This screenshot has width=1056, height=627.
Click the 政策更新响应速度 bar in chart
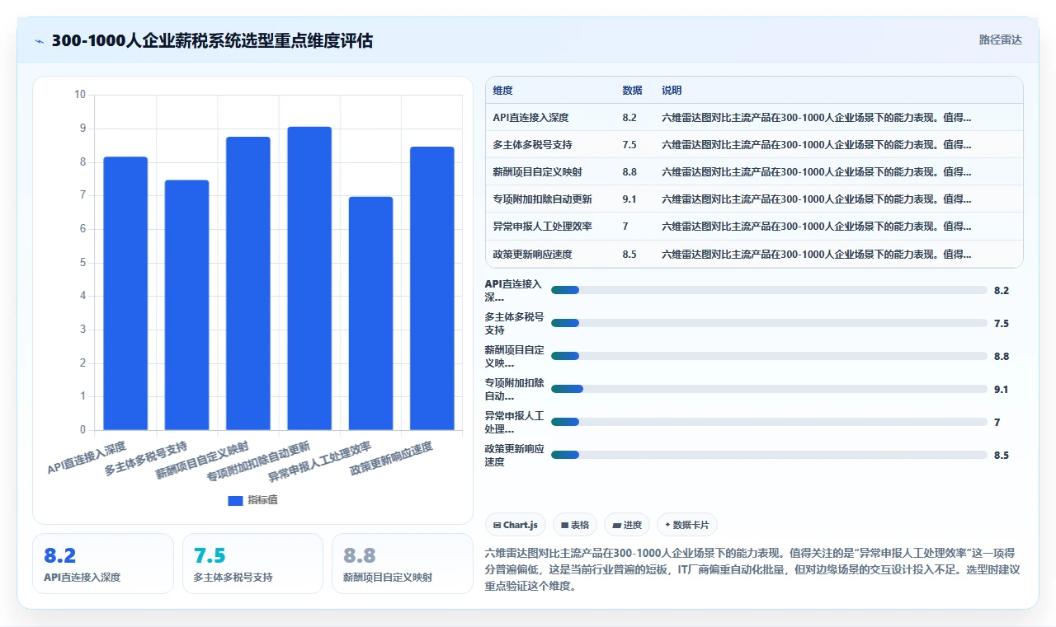tap(432, 288)
